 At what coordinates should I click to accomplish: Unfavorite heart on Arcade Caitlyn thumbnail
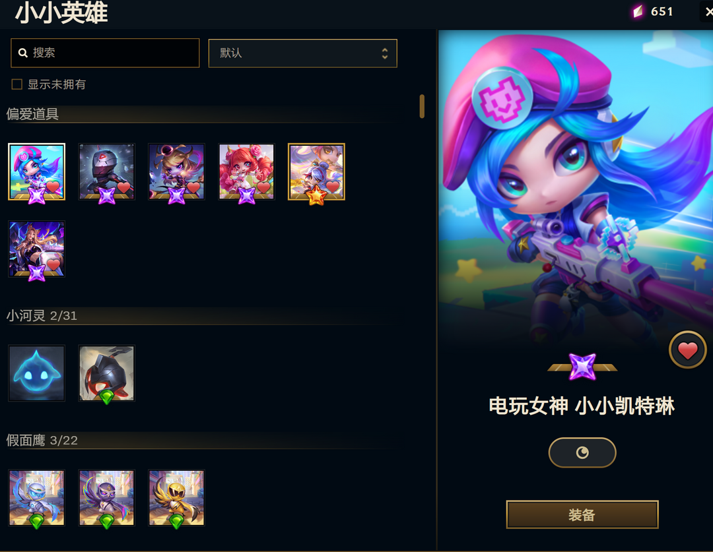(x=53, y=187)
